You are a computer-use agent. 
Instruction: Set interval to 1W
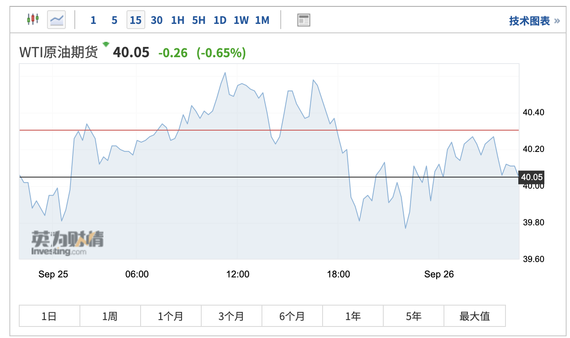[x=241, y=20]
